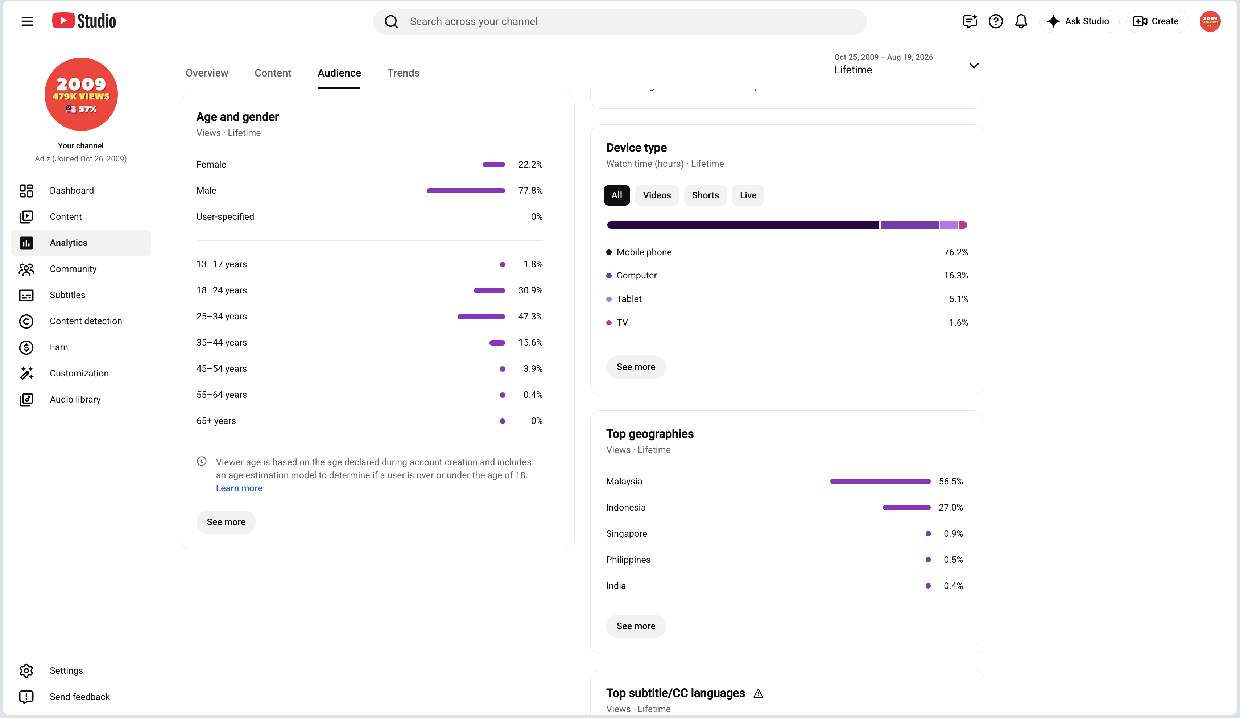Screen dimensions: 1240x718
Task: Click See more under Age and gender
Action: pyautogui.click(x=226, y=522)
